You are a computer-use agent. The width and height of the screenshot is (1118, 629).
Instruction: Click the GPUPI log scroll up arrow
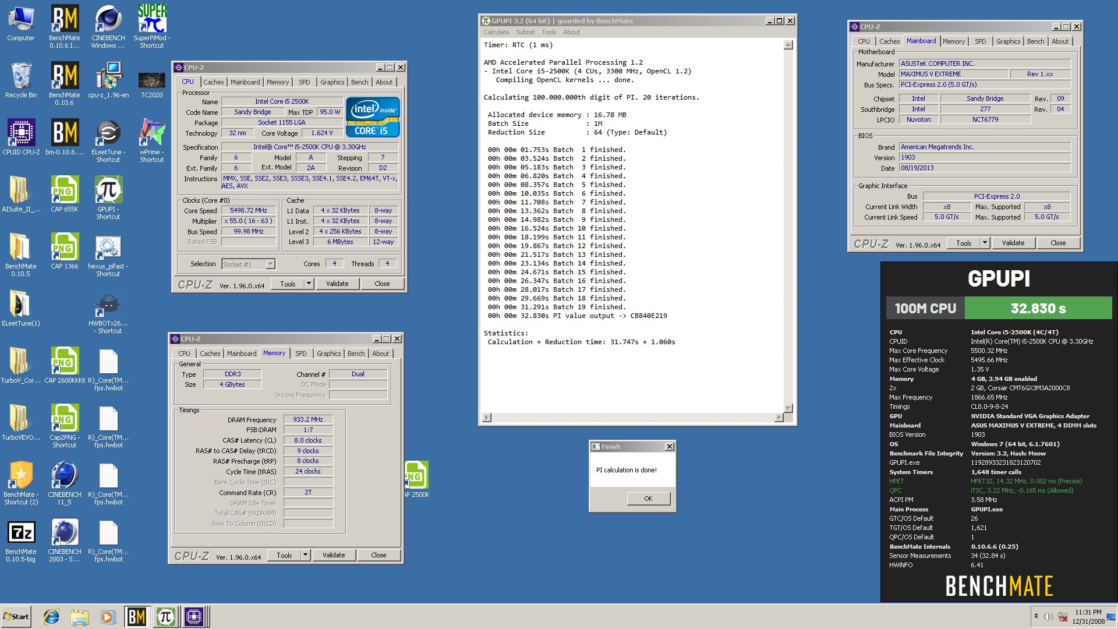tap(788, 45)
